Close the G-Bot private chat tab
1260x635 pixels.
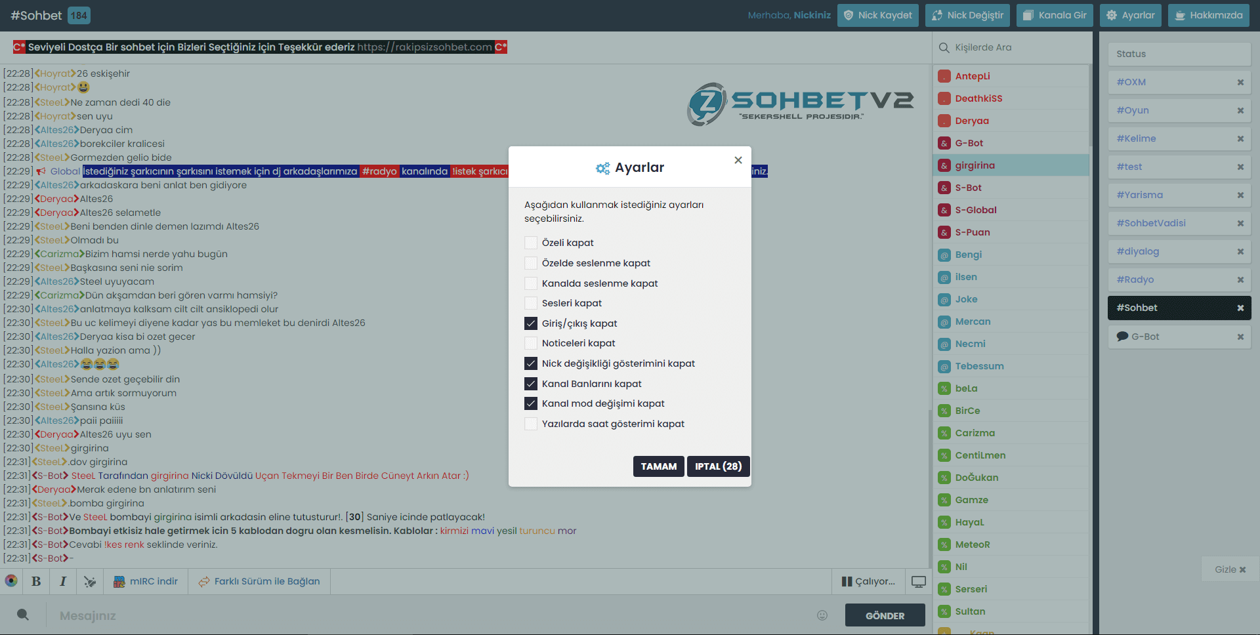coord(1240,337)
